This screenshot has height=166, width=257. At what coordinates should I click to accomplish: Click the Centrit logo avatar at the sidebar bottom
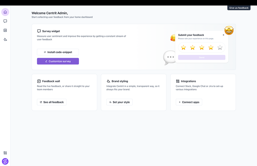point(5,161)
